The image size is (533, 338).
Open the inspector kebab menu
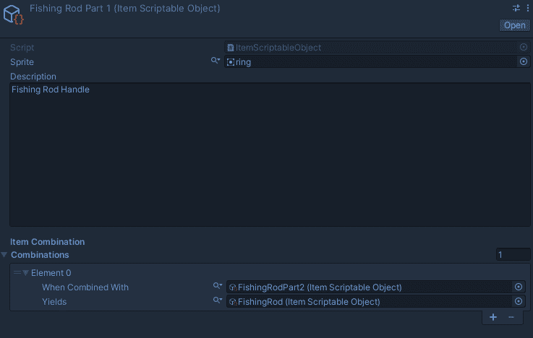[x=528, y=7]
